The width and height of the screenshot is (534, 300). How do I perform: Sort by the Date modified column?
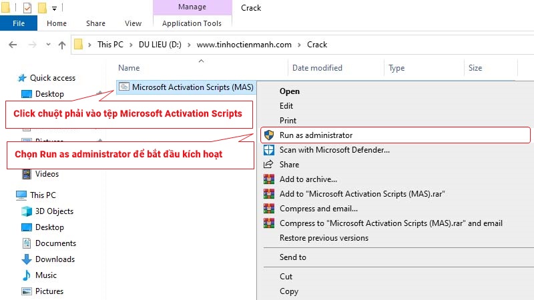click(x=317, y=68)
